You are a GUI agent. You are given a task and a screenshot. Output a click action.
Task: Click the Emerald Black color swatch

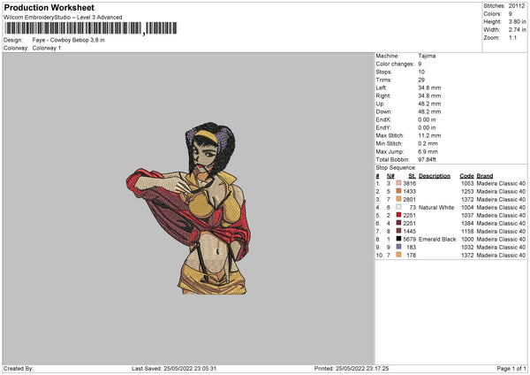click(x=398, y=239)
